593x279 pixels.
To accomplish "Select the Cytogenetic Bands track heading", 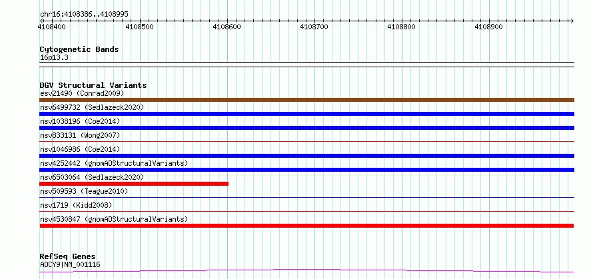I will pos(79,49).
